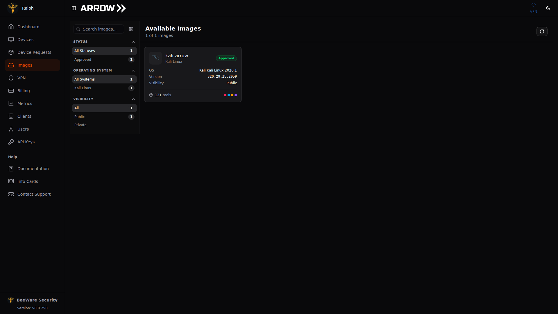The height and width of the screenshot is (314, 558).
Task: Click the Billing card icon
Action: tap(11, 91)
